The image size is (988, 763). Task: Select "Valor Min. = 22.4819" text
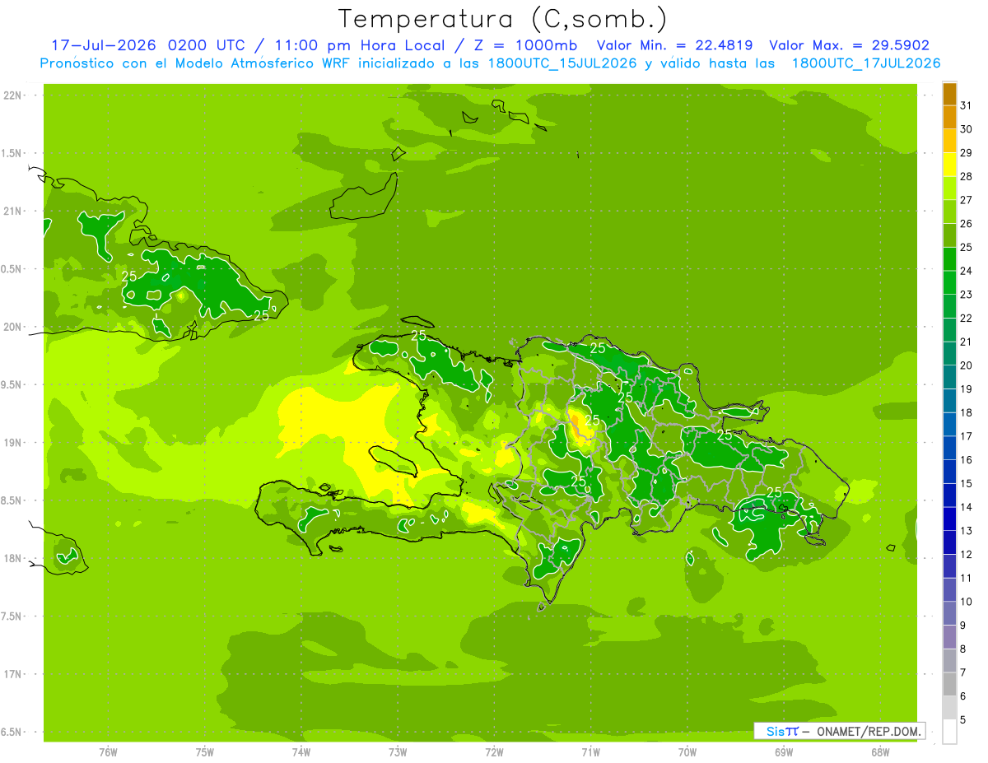(674, 45)
